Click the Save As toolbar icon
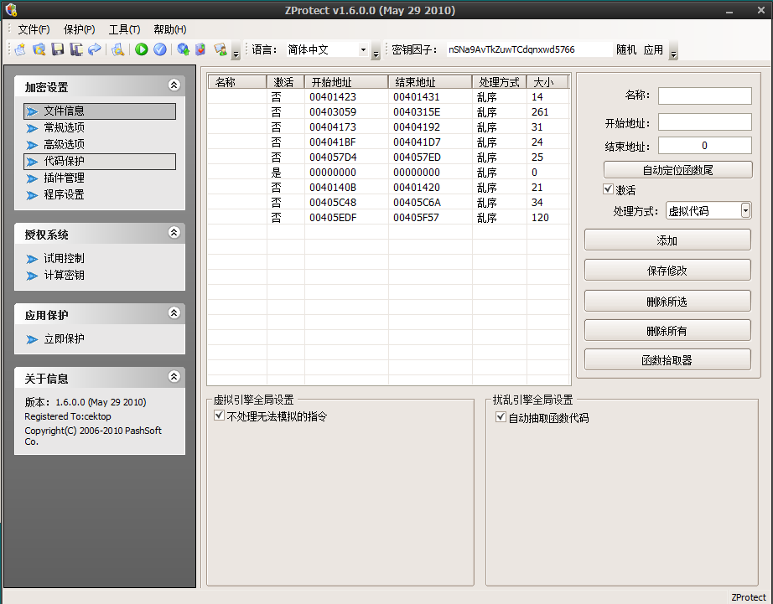 [77, 50]
